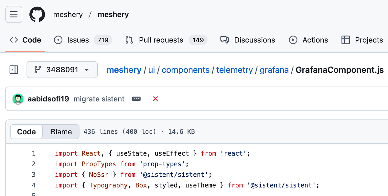Click line number 4
The height and width of the screenshot is (196, 388).
pos(34,185)
